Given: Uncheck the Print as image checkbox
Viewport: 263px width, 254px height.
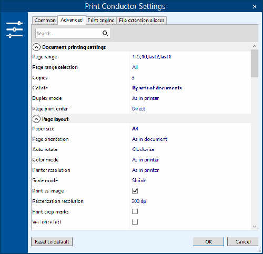Looking at the screenshot, I should click(x=135, y=191).
